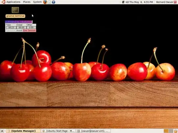Click the Assist button
Viewport: 178px width, 133px height.
[19, 31]
